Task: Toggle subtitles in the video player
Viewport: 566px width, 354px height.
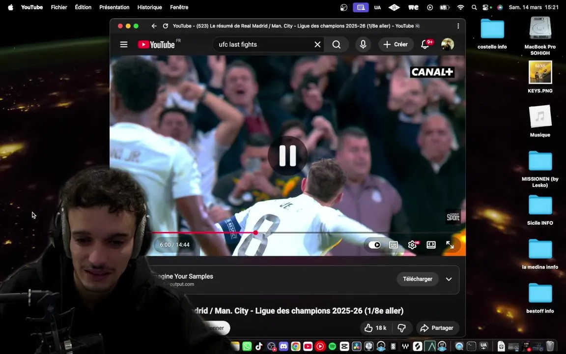Action: pos(394,245)
